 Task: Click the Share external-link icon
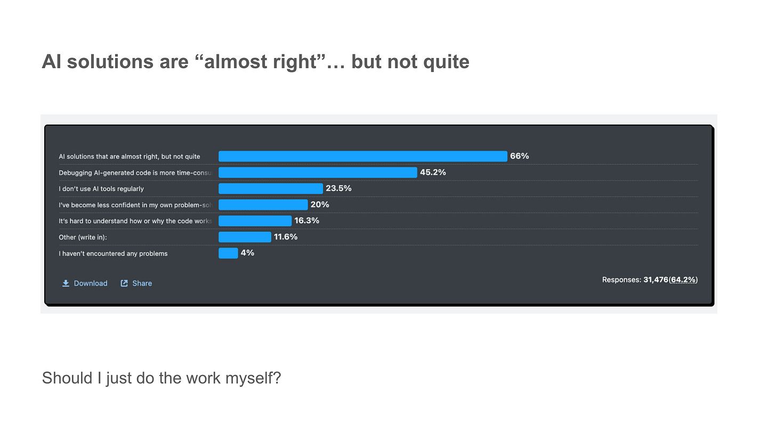click(124, 283)
